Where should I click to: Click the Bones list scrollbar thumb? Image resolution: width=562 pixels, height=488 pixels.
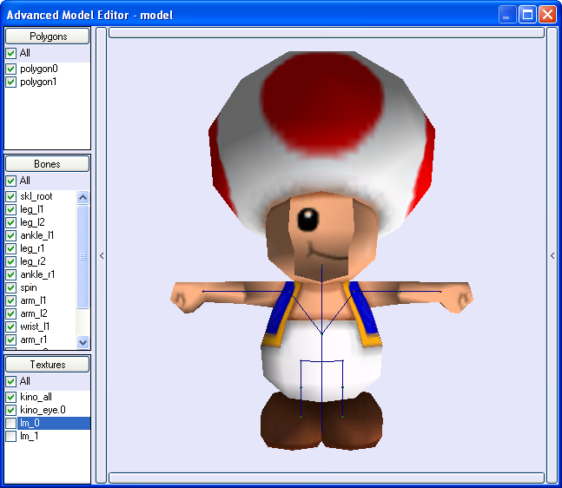coord(83,256)
